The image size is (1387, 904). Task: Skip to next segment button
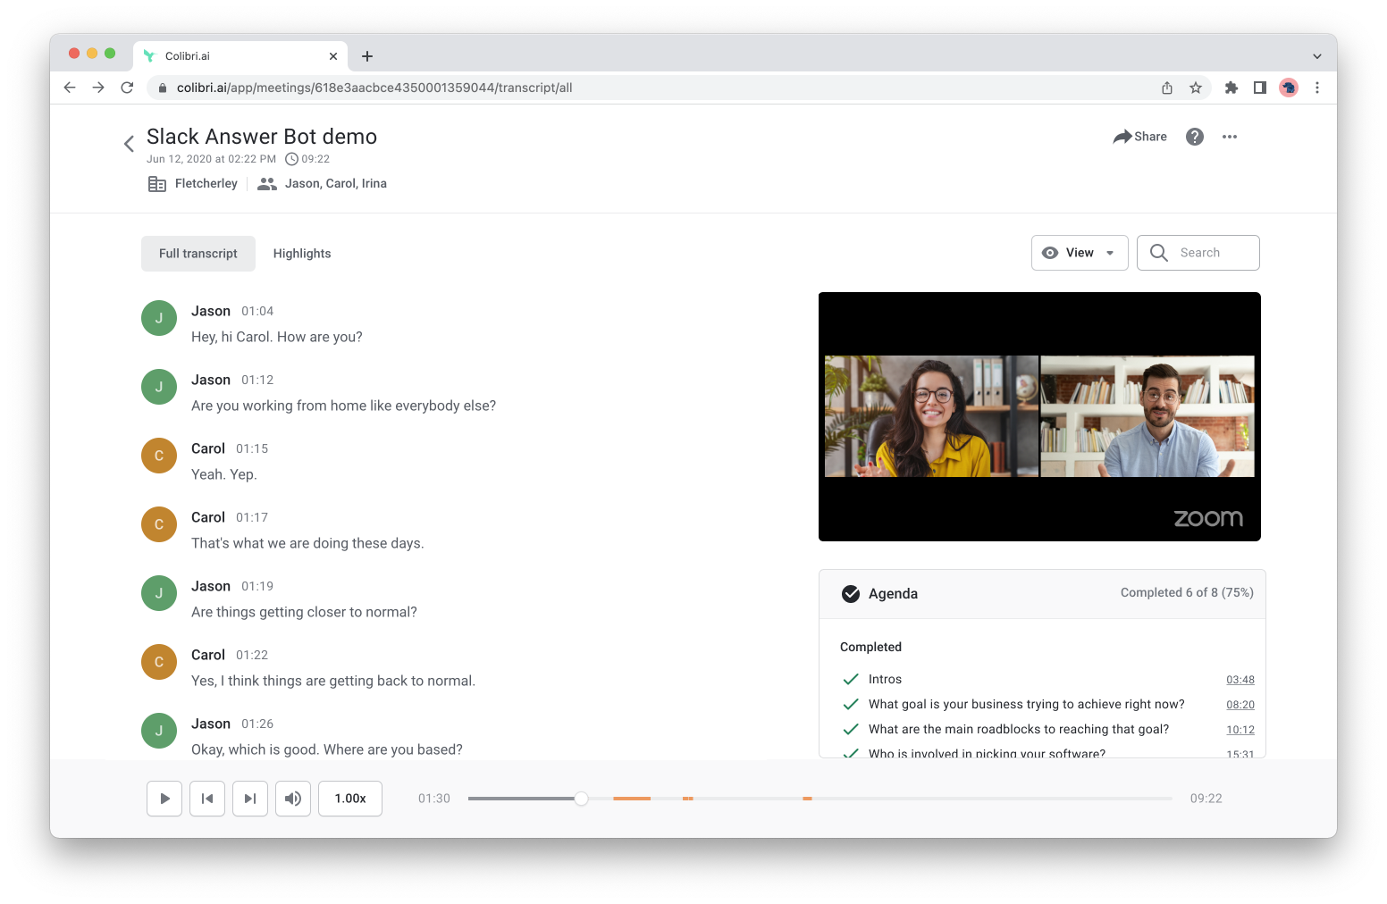coord(250,799)
